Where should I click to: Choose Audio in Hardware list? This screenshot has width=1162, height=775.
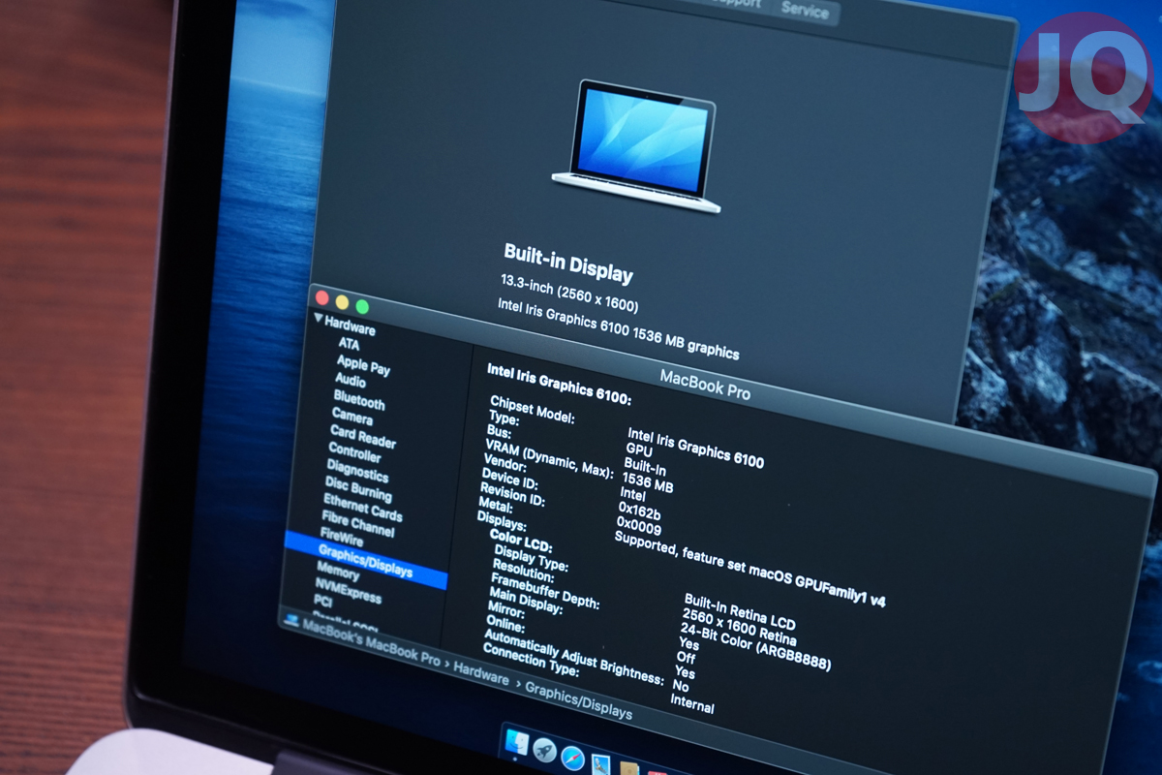[x=351, y=380]
